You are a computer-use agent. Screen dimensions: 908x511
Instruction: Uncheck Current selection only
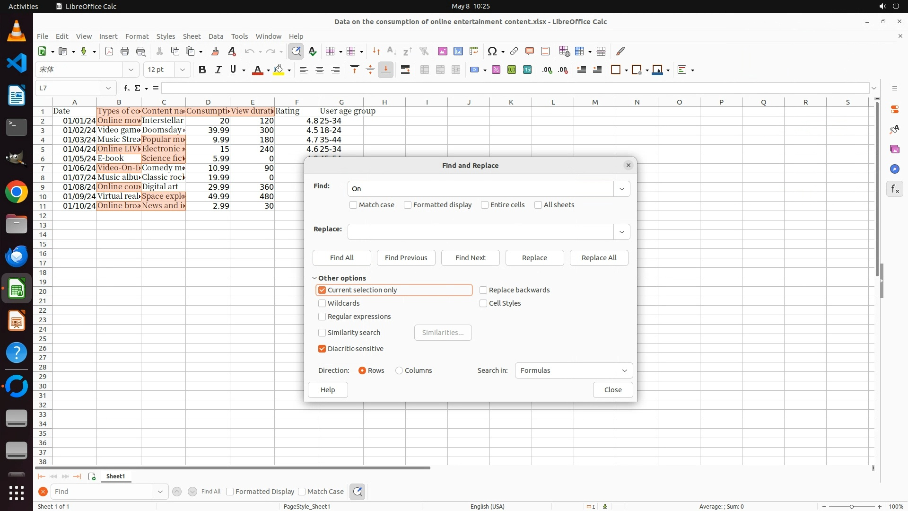point(322,290)
